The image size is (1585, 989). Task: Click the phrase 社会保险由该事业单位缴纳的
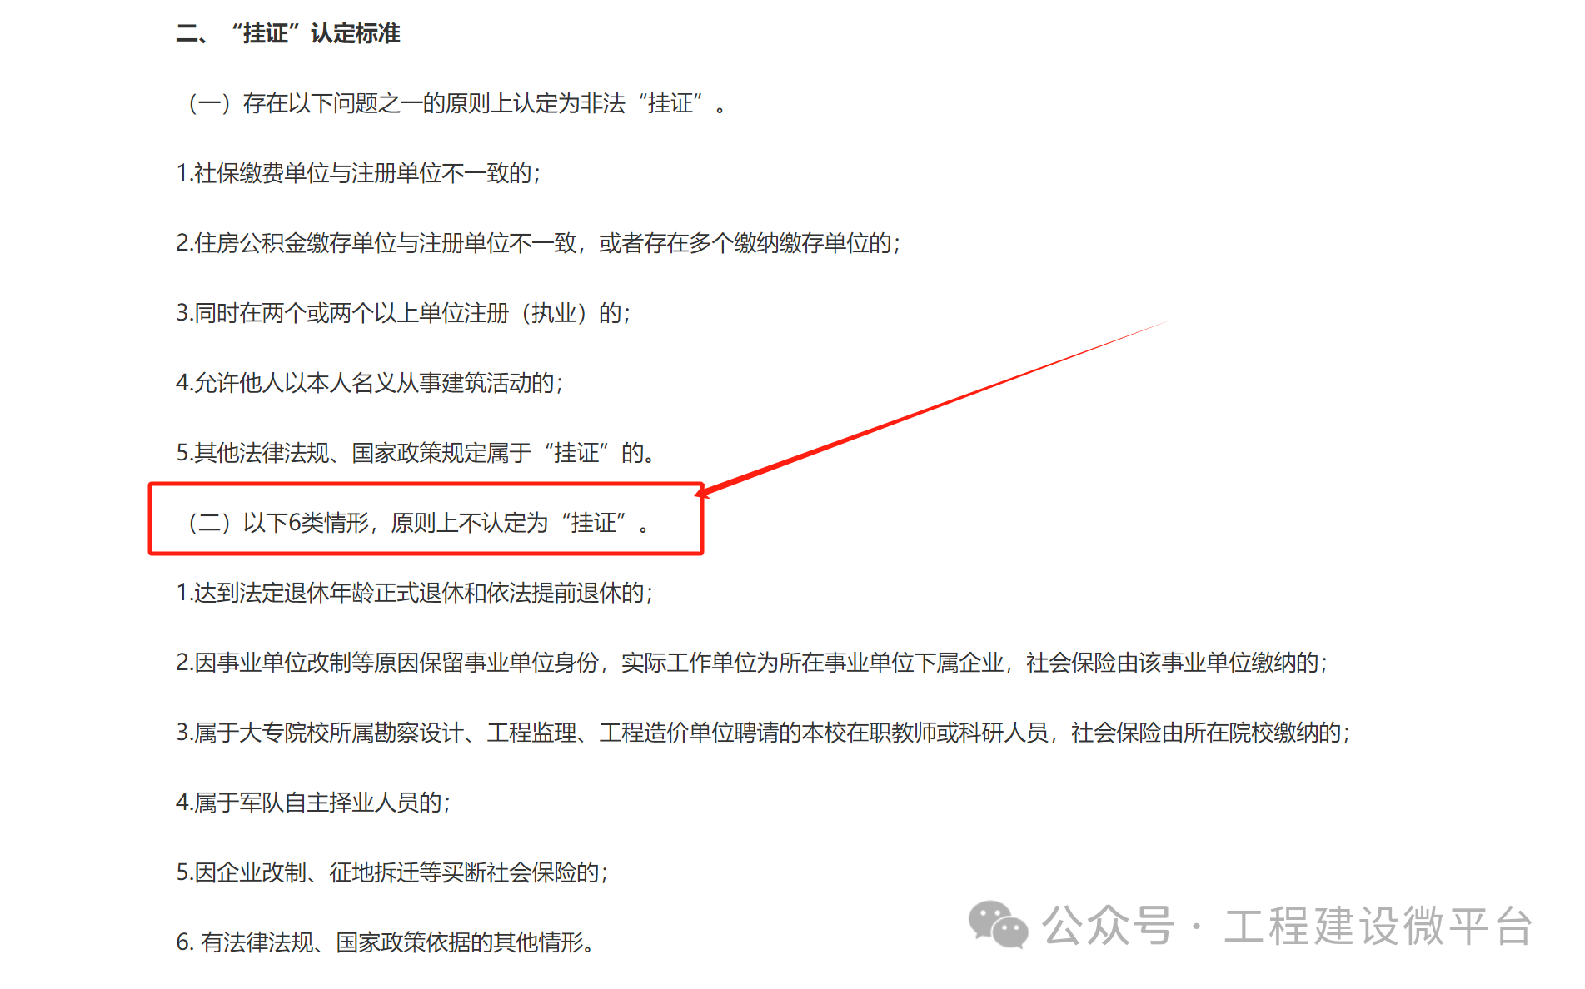[x=1177, y=663]
